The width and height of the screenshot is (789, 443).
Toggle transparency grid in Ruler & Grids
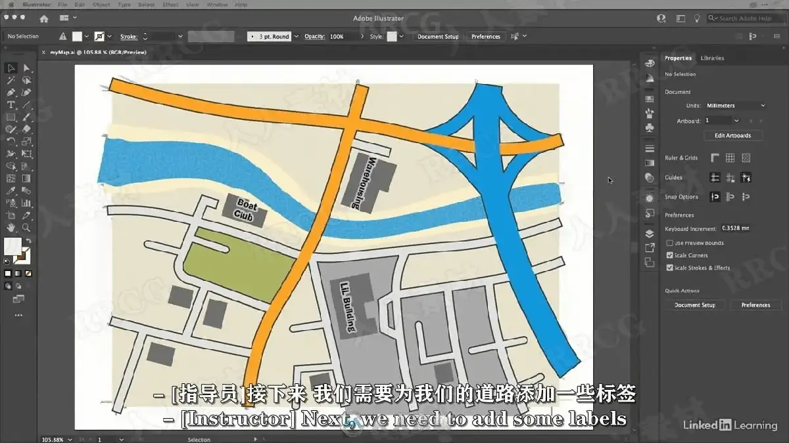pos(746,158)
